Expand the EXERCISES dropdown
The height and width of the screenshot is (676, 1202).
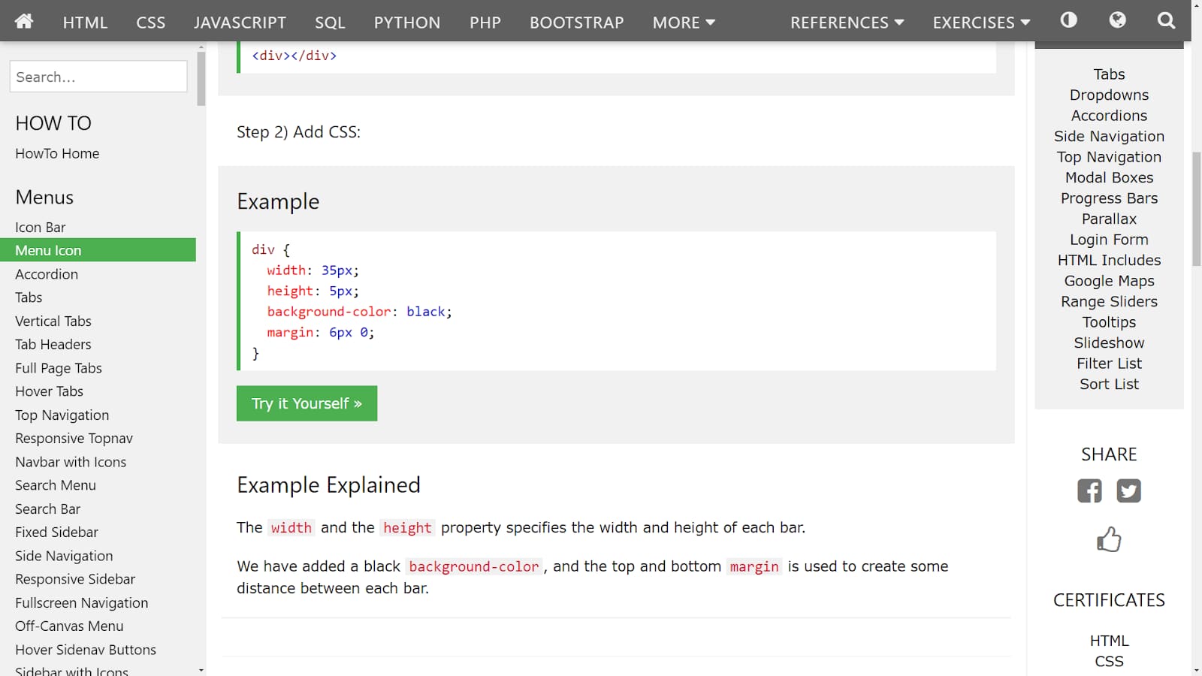[981, 23]
